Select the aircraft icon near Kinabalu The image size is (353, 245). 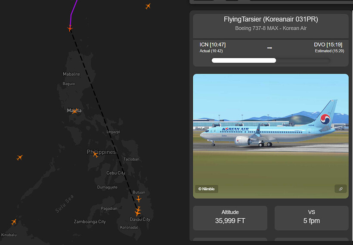[14, 222]
